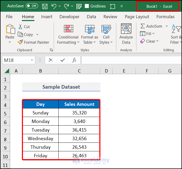Click the Paste clipboard icon
The height and width of the screenshot is (169, 182).
point(10,29)
